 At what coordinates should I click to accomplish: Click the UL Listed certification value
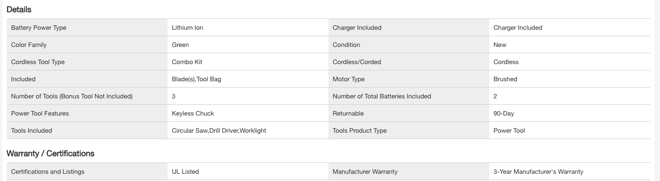point(185,172)
